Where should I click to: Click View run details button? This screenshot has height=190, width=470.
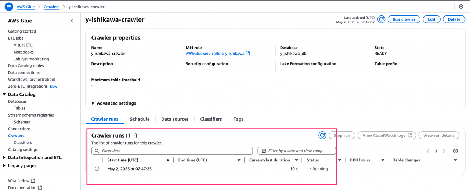click(x=439, y=135)
